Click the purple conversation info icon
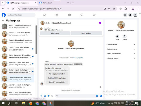Viewport: 141px width, 106px height. 100,23
